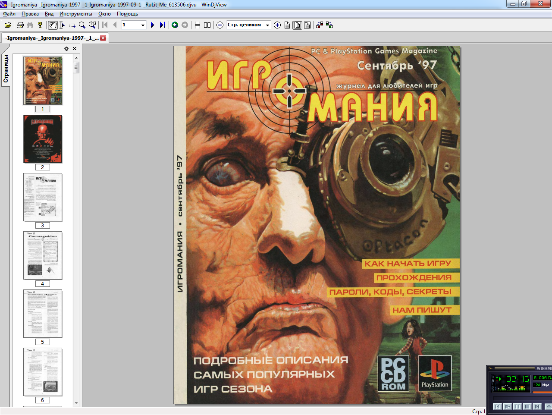
Task: Pick the zoom-to-rectangle tool
Action: (92, 25)
